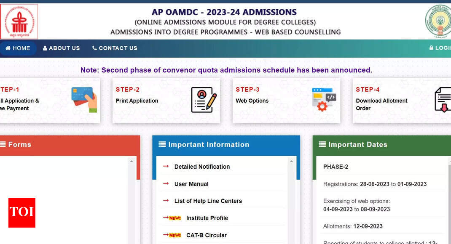
Task: Click the arrow icon beside Detailed Notification
Action: click(166, 166)
